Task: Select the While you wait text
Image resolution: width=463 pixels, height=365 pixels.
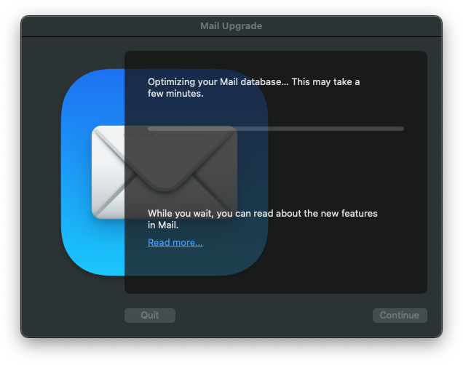Action: (263, 219)
